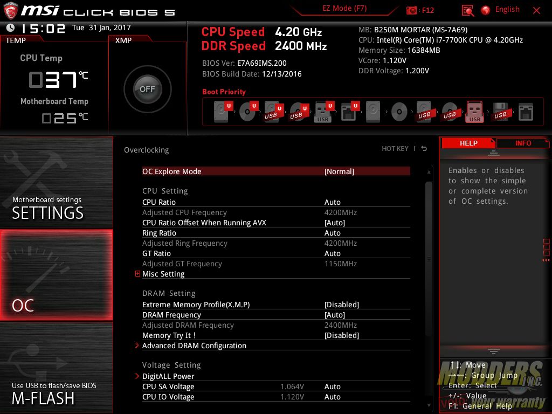Click the back arrow beside HOT KEY

[x=424, y=149]
